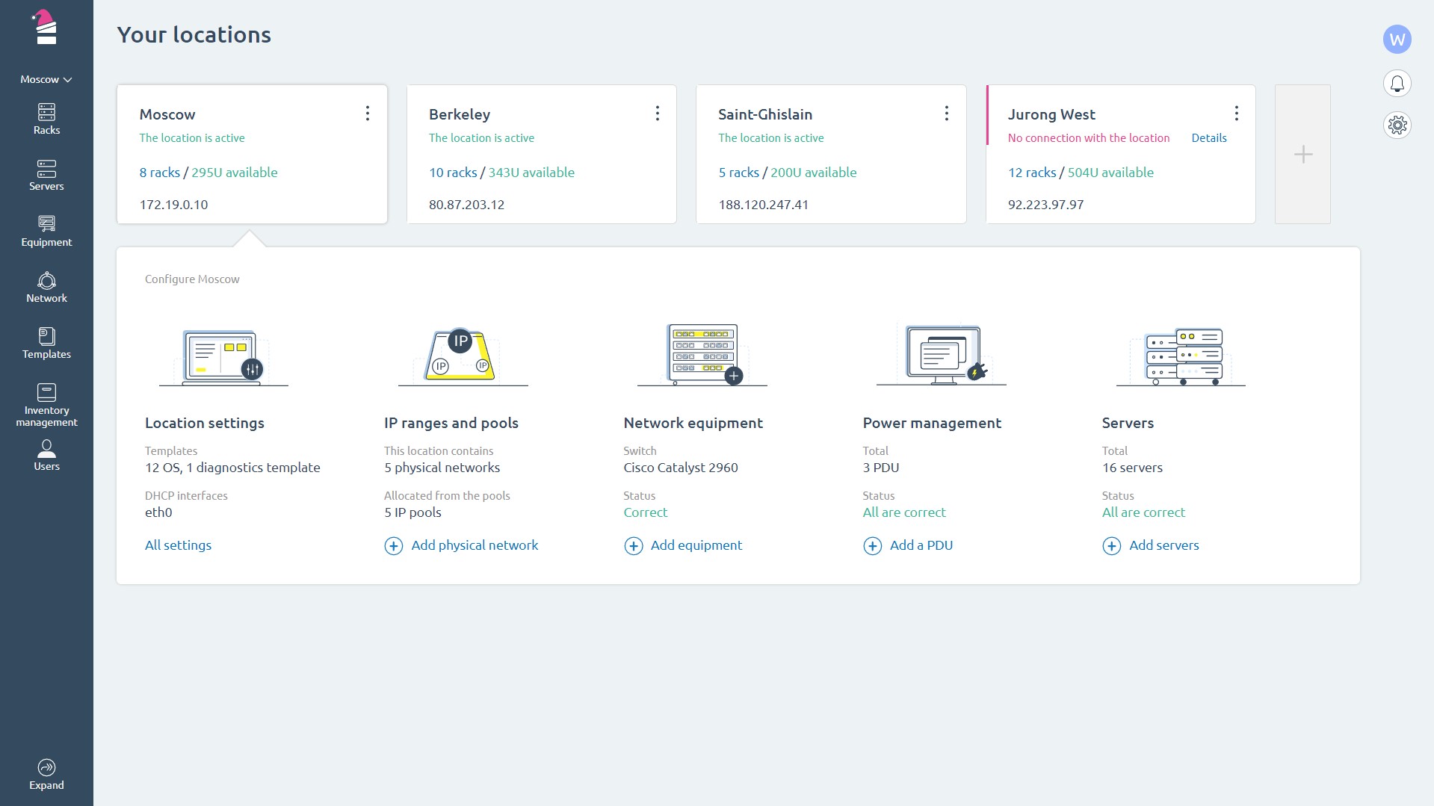Image resolution: width=1434 pixels, height=806 pixels.
Task: View Details for Jurong West connection
Action: click(x=1208, y=138)
